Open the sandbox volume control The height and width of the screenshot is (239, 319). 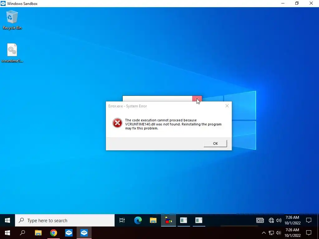[279, 220]
